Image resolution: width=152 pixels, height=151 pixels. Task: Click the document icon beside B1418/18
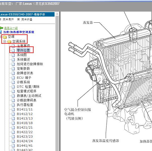(13, 123)
